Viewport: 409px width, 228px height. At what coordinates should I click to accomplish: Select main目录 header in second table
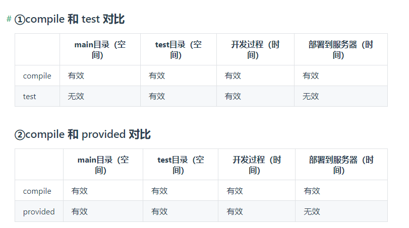tap(103, 165)
